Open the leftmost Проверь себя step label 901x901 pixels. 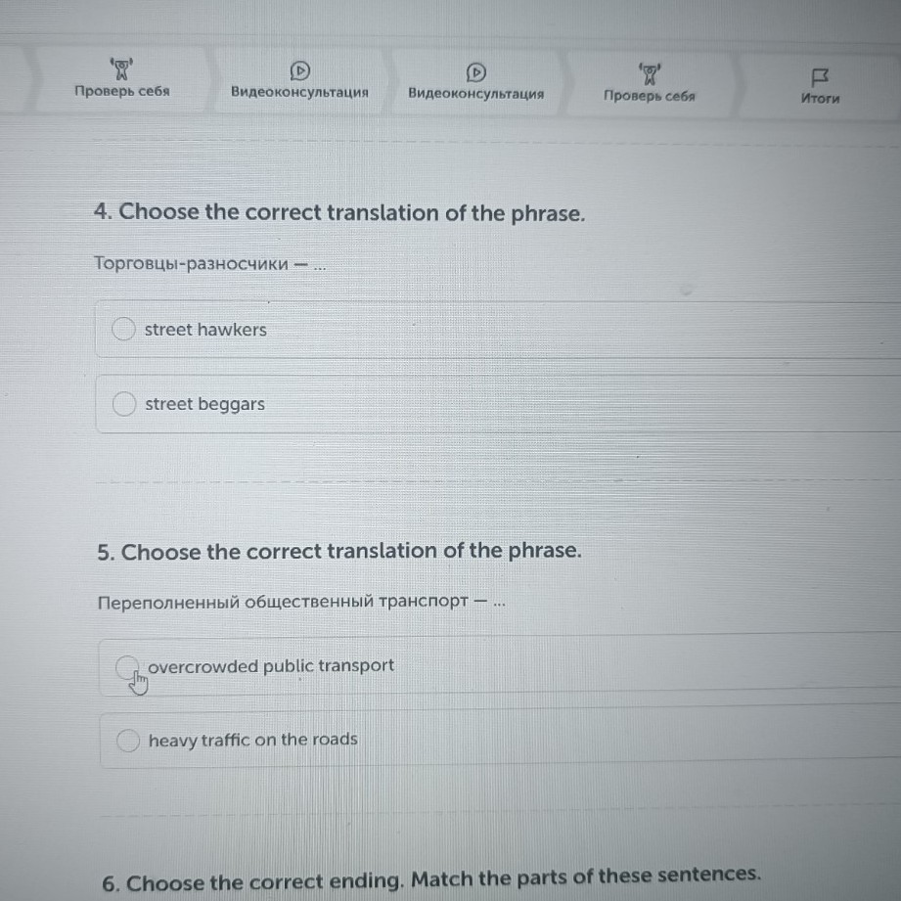121,91
